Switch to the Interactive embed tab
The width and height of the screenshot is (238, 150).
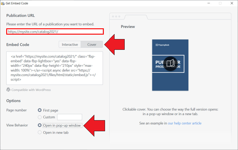[70, 44]
